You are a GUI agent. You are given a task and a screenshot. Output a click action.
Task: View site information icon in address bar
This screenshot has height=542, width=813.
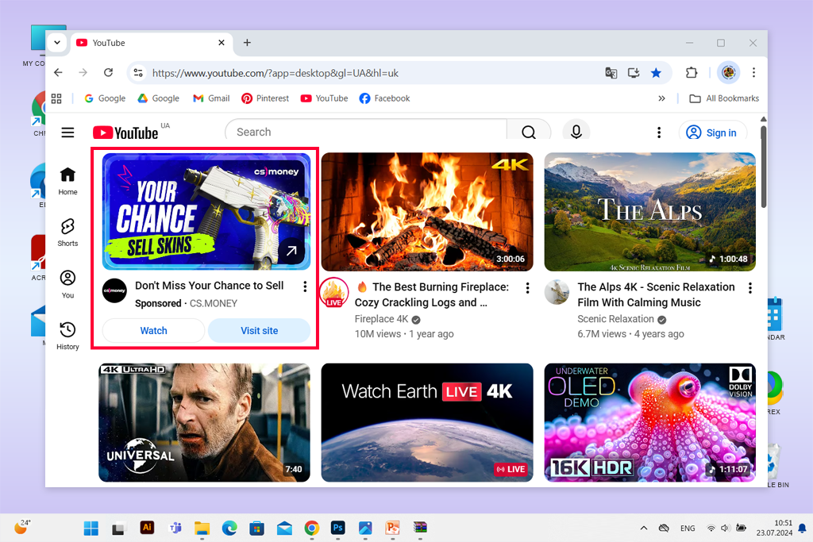138,73
